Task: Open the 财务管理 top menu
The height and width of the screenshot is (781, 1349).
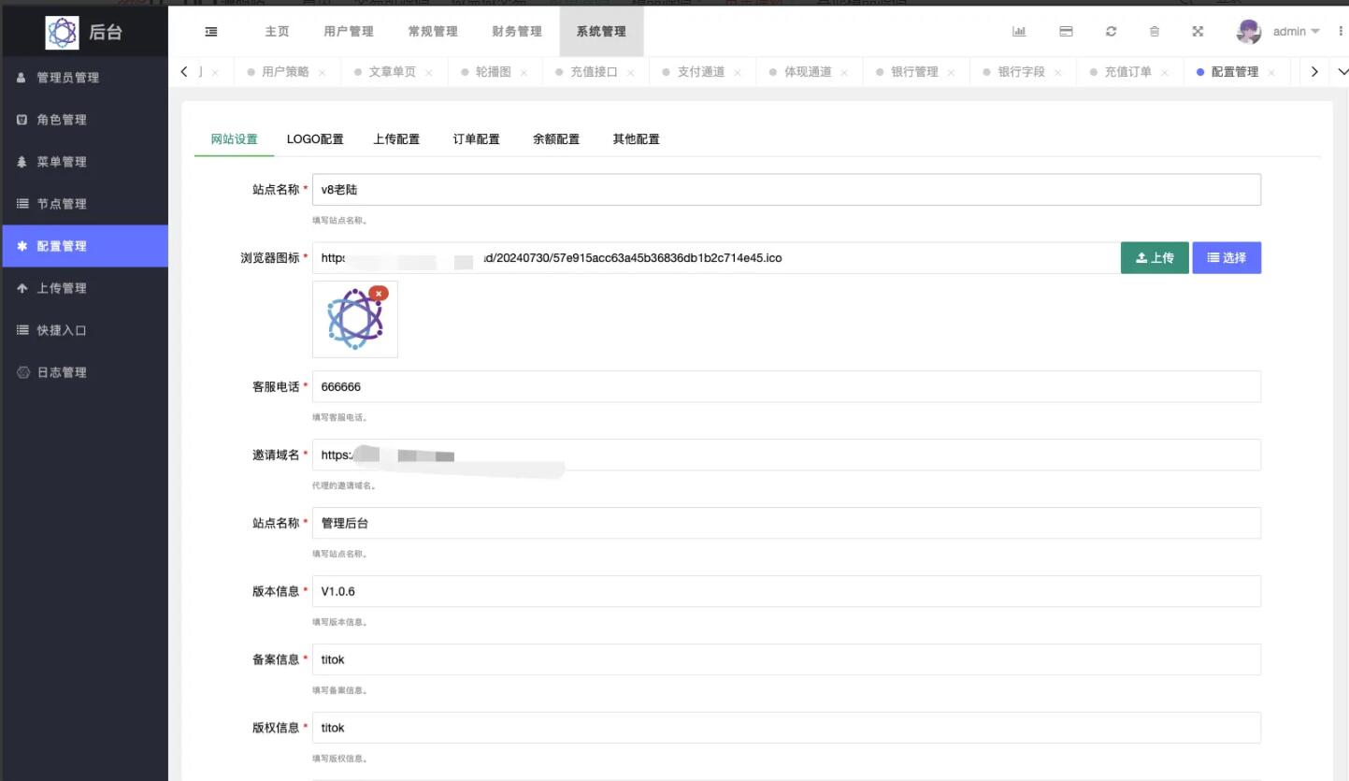Action: click(x=517, y=32)
